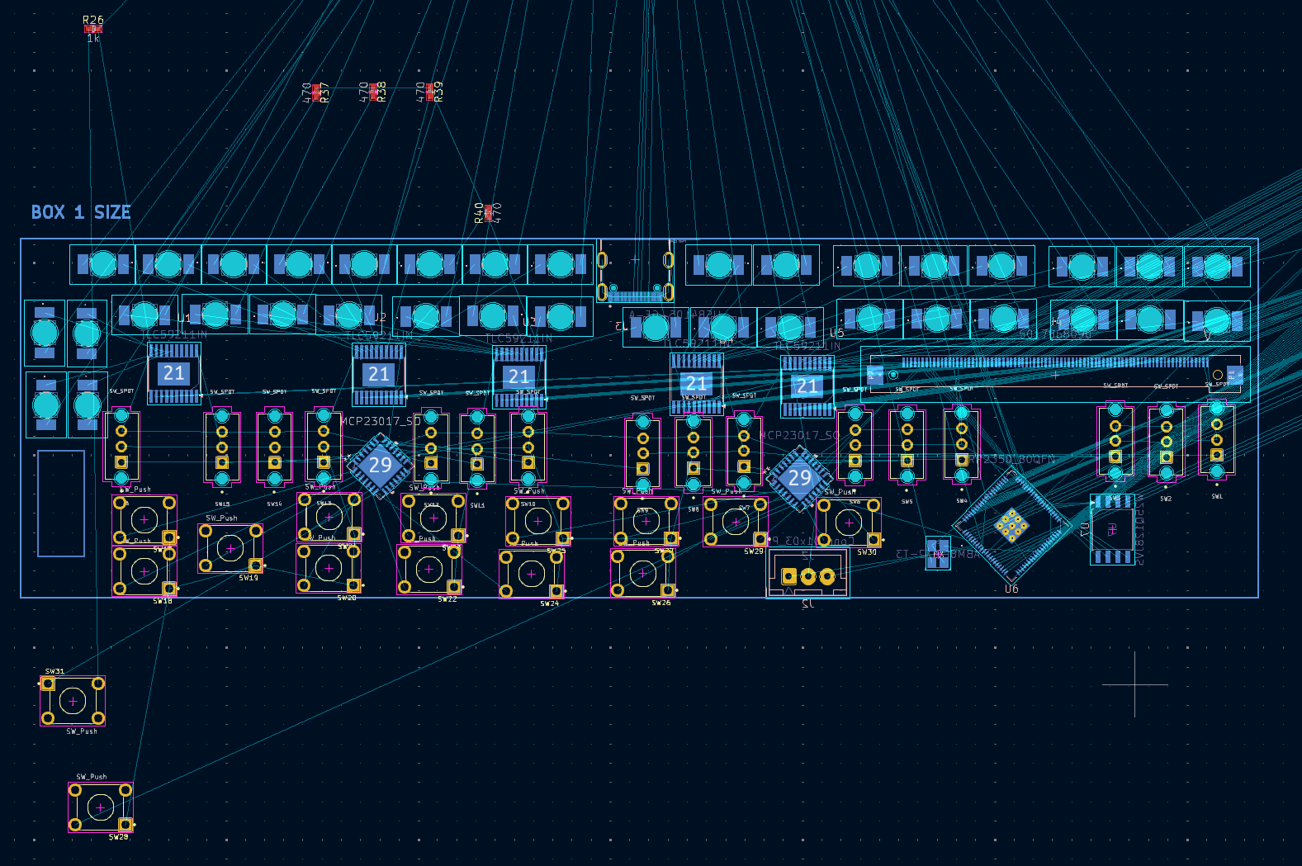Select the R40 resistor above the board
This screenshot has height=866, width=1302.
[x=488, y=213]
